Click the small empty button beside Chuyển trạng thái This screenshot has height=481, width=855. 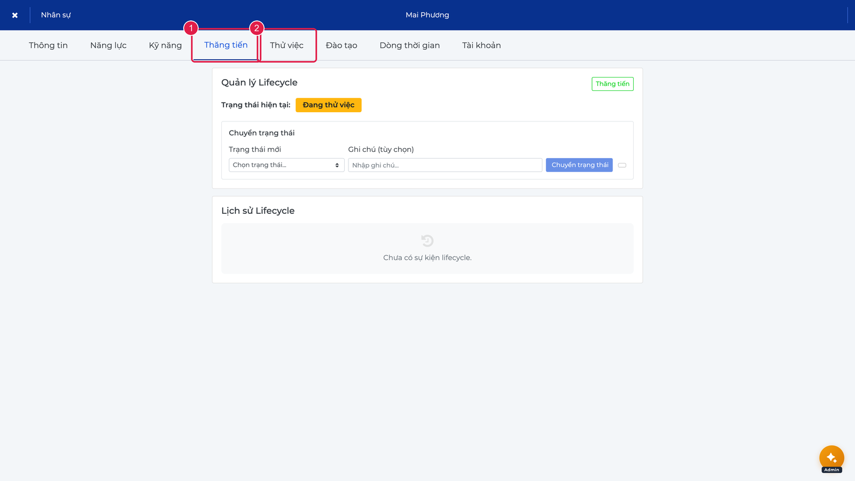coord(622,165)
